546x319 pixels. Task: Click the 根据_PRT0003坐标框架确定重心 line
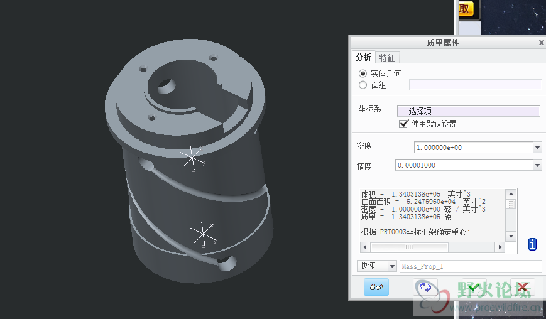[415, 232]
